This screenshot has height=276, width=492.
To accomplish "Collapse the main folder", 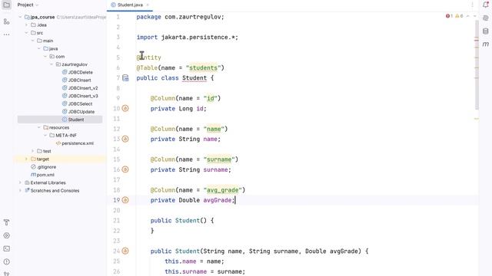I will coord(33,41).
